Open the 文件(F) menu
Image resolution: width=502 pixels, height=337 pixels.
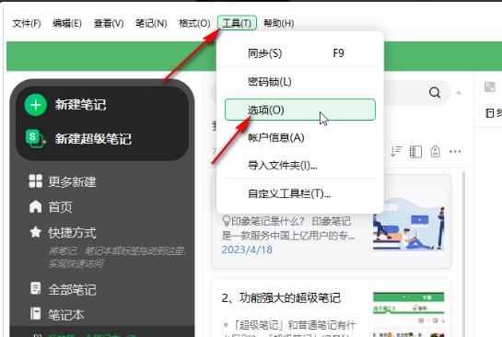point(27,23)
